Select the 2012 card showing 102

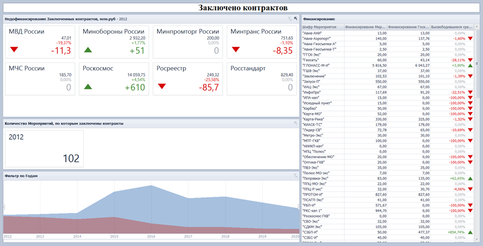click(x=44, y=149)
